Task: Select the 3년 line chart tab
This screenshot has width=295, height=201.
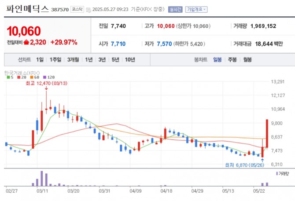Action: 102,60
